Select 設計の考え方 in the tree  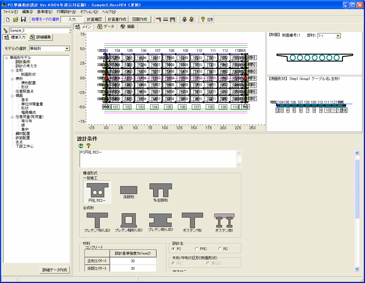pos(26,66)
